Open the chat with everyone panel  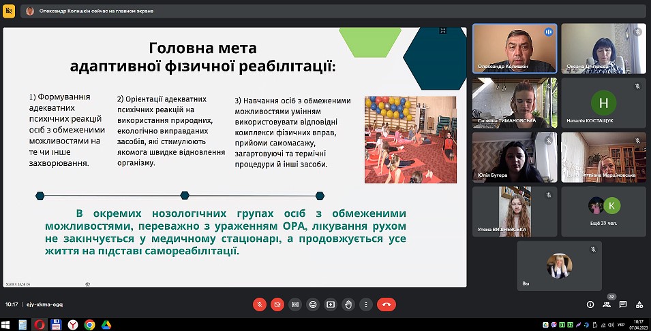(622, 304)
